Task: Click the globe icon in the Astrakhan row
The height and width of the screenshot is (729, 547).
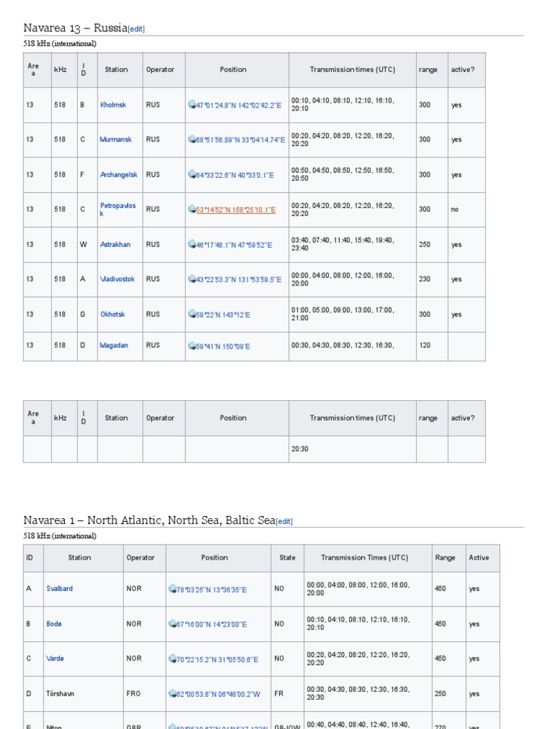Action: tap(192, 244)
